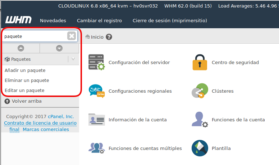Open the cPanel, Inc. link
Screen dimensions: 279x165
61,116
